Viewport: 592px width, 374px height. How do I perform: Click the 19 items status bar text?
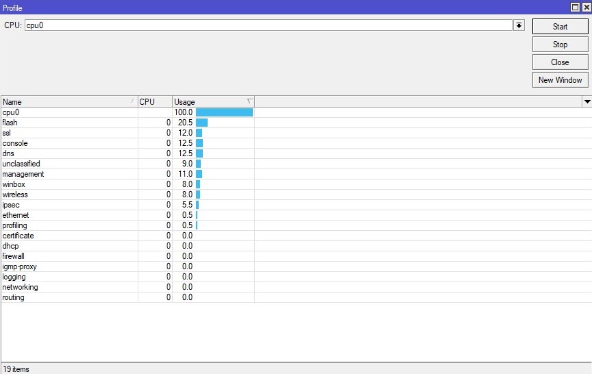[16, 369]
